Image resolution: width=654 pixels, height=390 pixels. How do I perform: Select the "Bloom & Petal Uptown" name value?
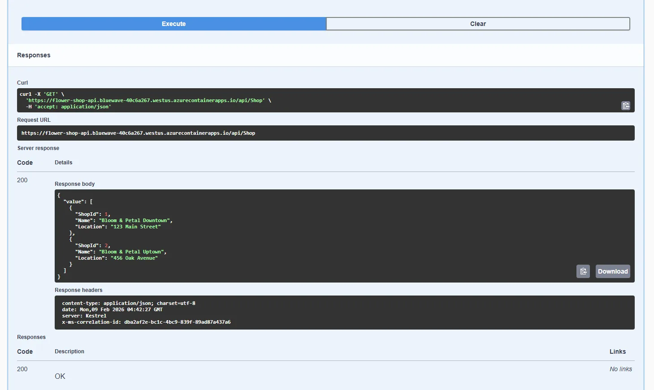[x=132, y=252]
